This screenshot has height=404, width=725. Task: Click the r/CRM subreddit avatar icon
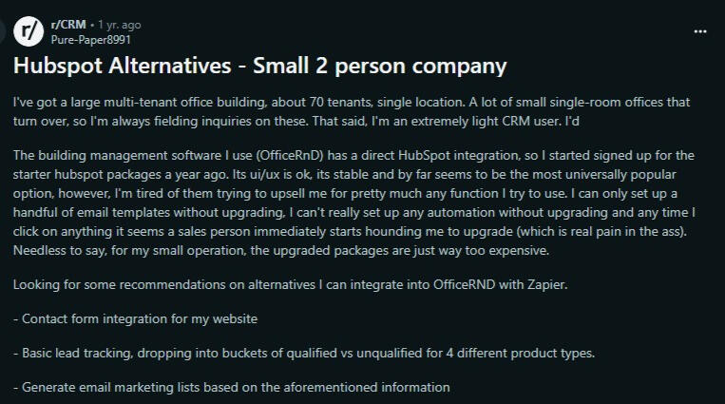click(29, 31)
